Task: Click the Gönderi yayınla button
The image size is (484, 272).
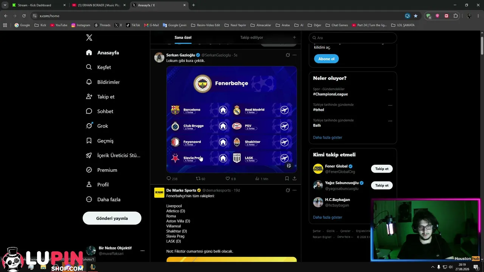Action: [112, 218]
